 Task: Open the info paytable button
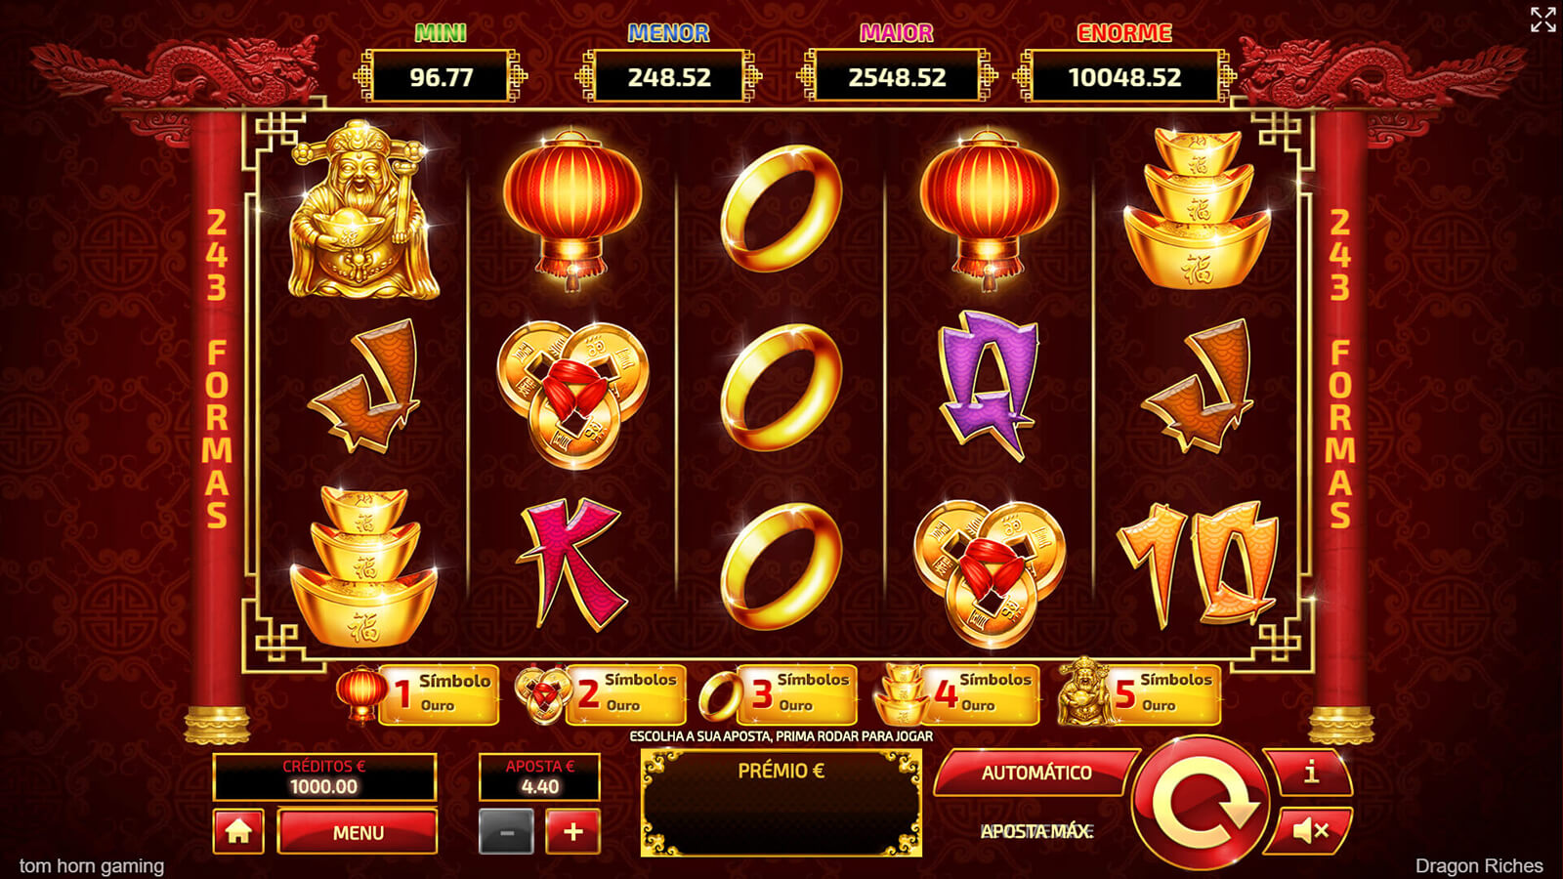click(x=1311, y=773)
